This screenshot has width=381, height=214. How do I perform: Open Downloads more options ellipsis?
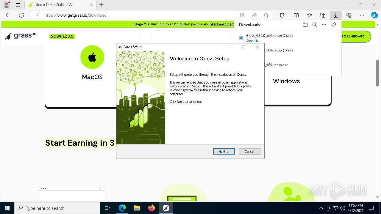(x=324, y=25)
